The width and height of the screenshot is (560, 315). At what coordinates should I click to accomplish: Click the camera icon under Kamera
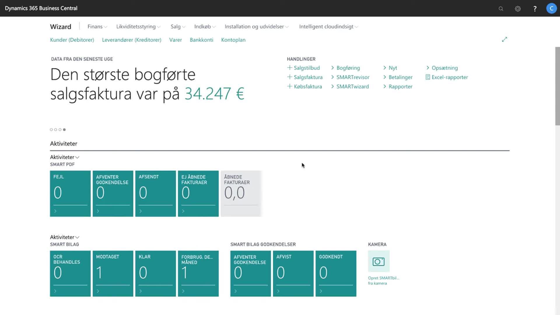[x=379, y=261]
